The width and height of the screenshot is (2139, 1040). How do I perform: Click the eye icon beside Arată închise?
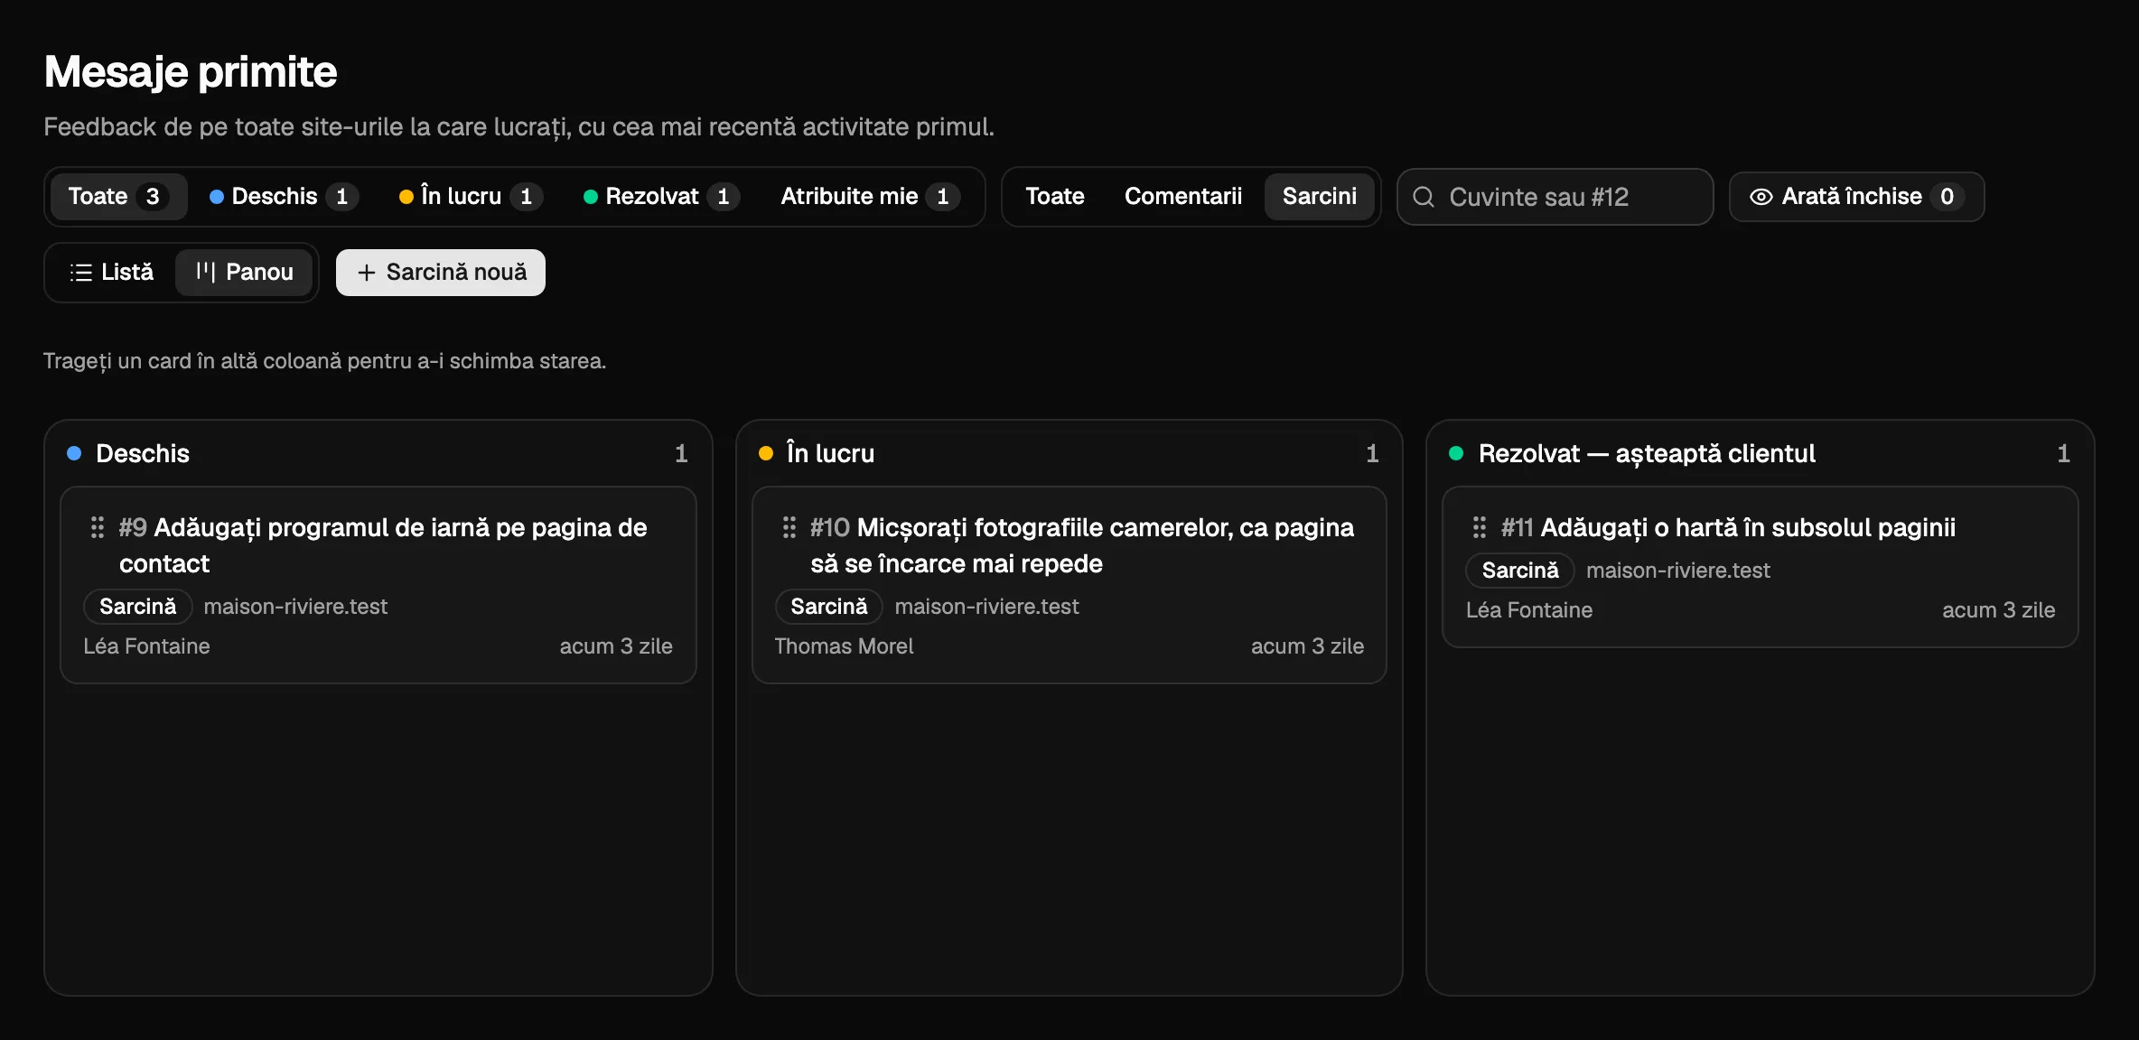point(1761,197)
